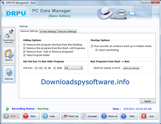Click the red Stop button

click(31, 116)
